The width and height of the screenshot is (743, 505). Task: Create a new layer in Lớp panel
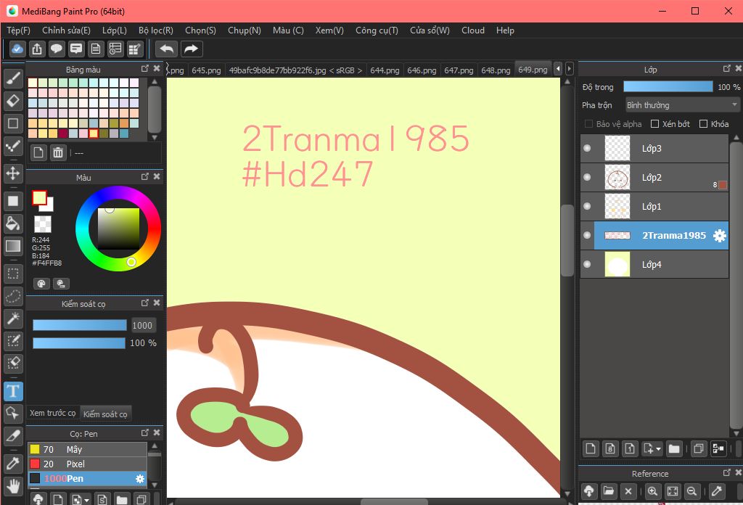click(591, 448)
